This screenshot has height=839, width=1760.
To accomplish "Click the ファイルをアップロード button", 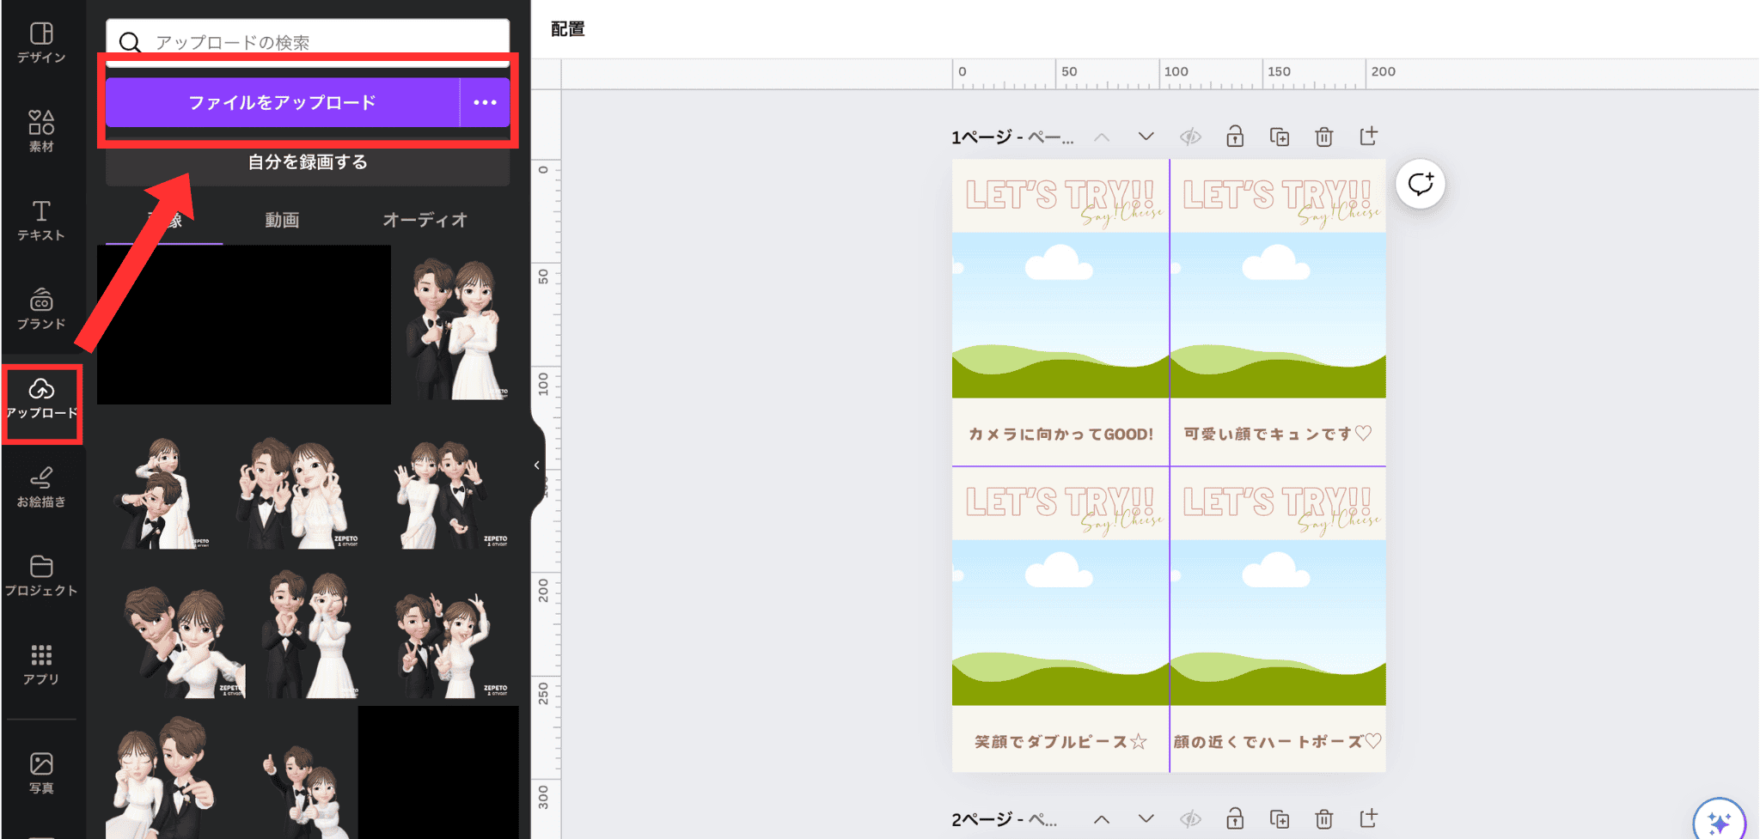I will 282,102.
